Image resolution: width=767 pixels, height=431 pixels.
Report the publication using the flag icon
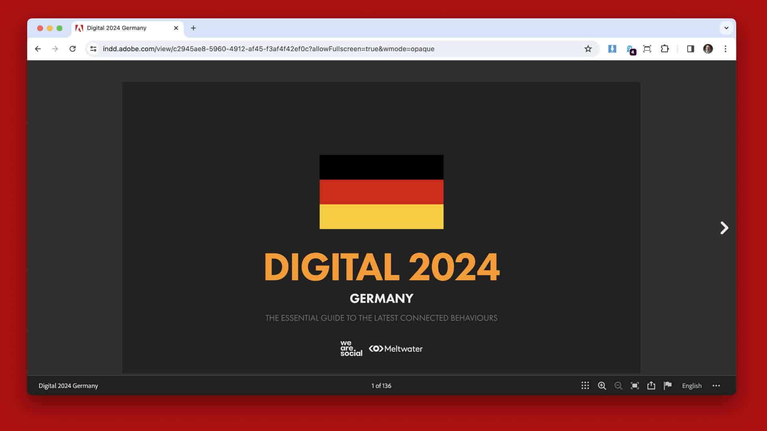[668, 386]
